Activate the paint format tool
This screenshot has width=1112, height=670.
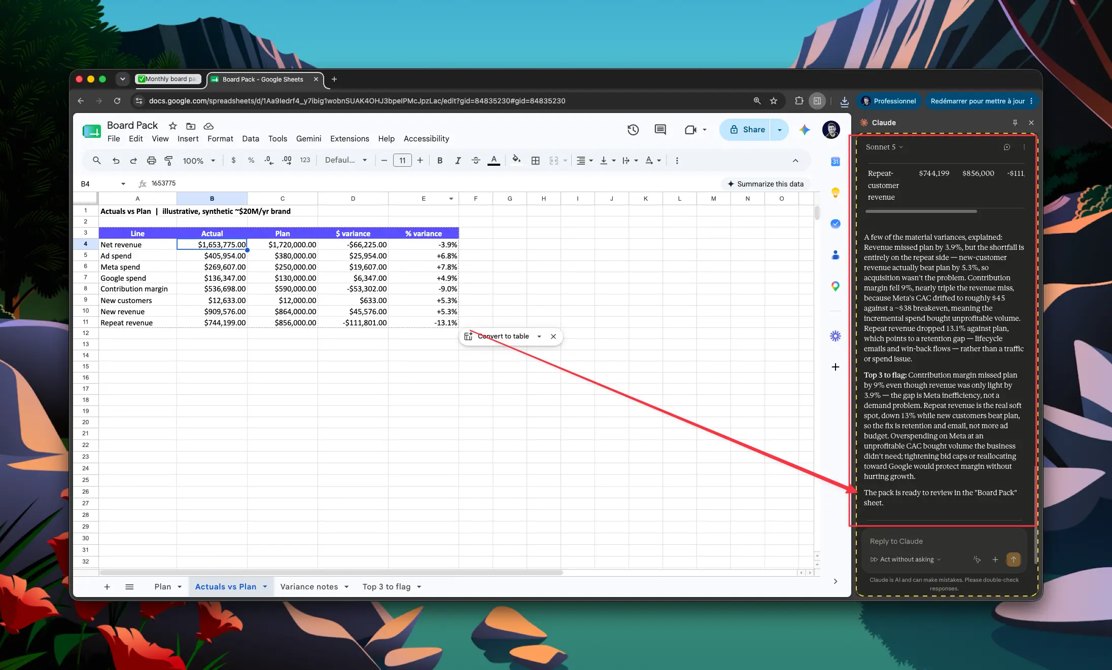168,160
